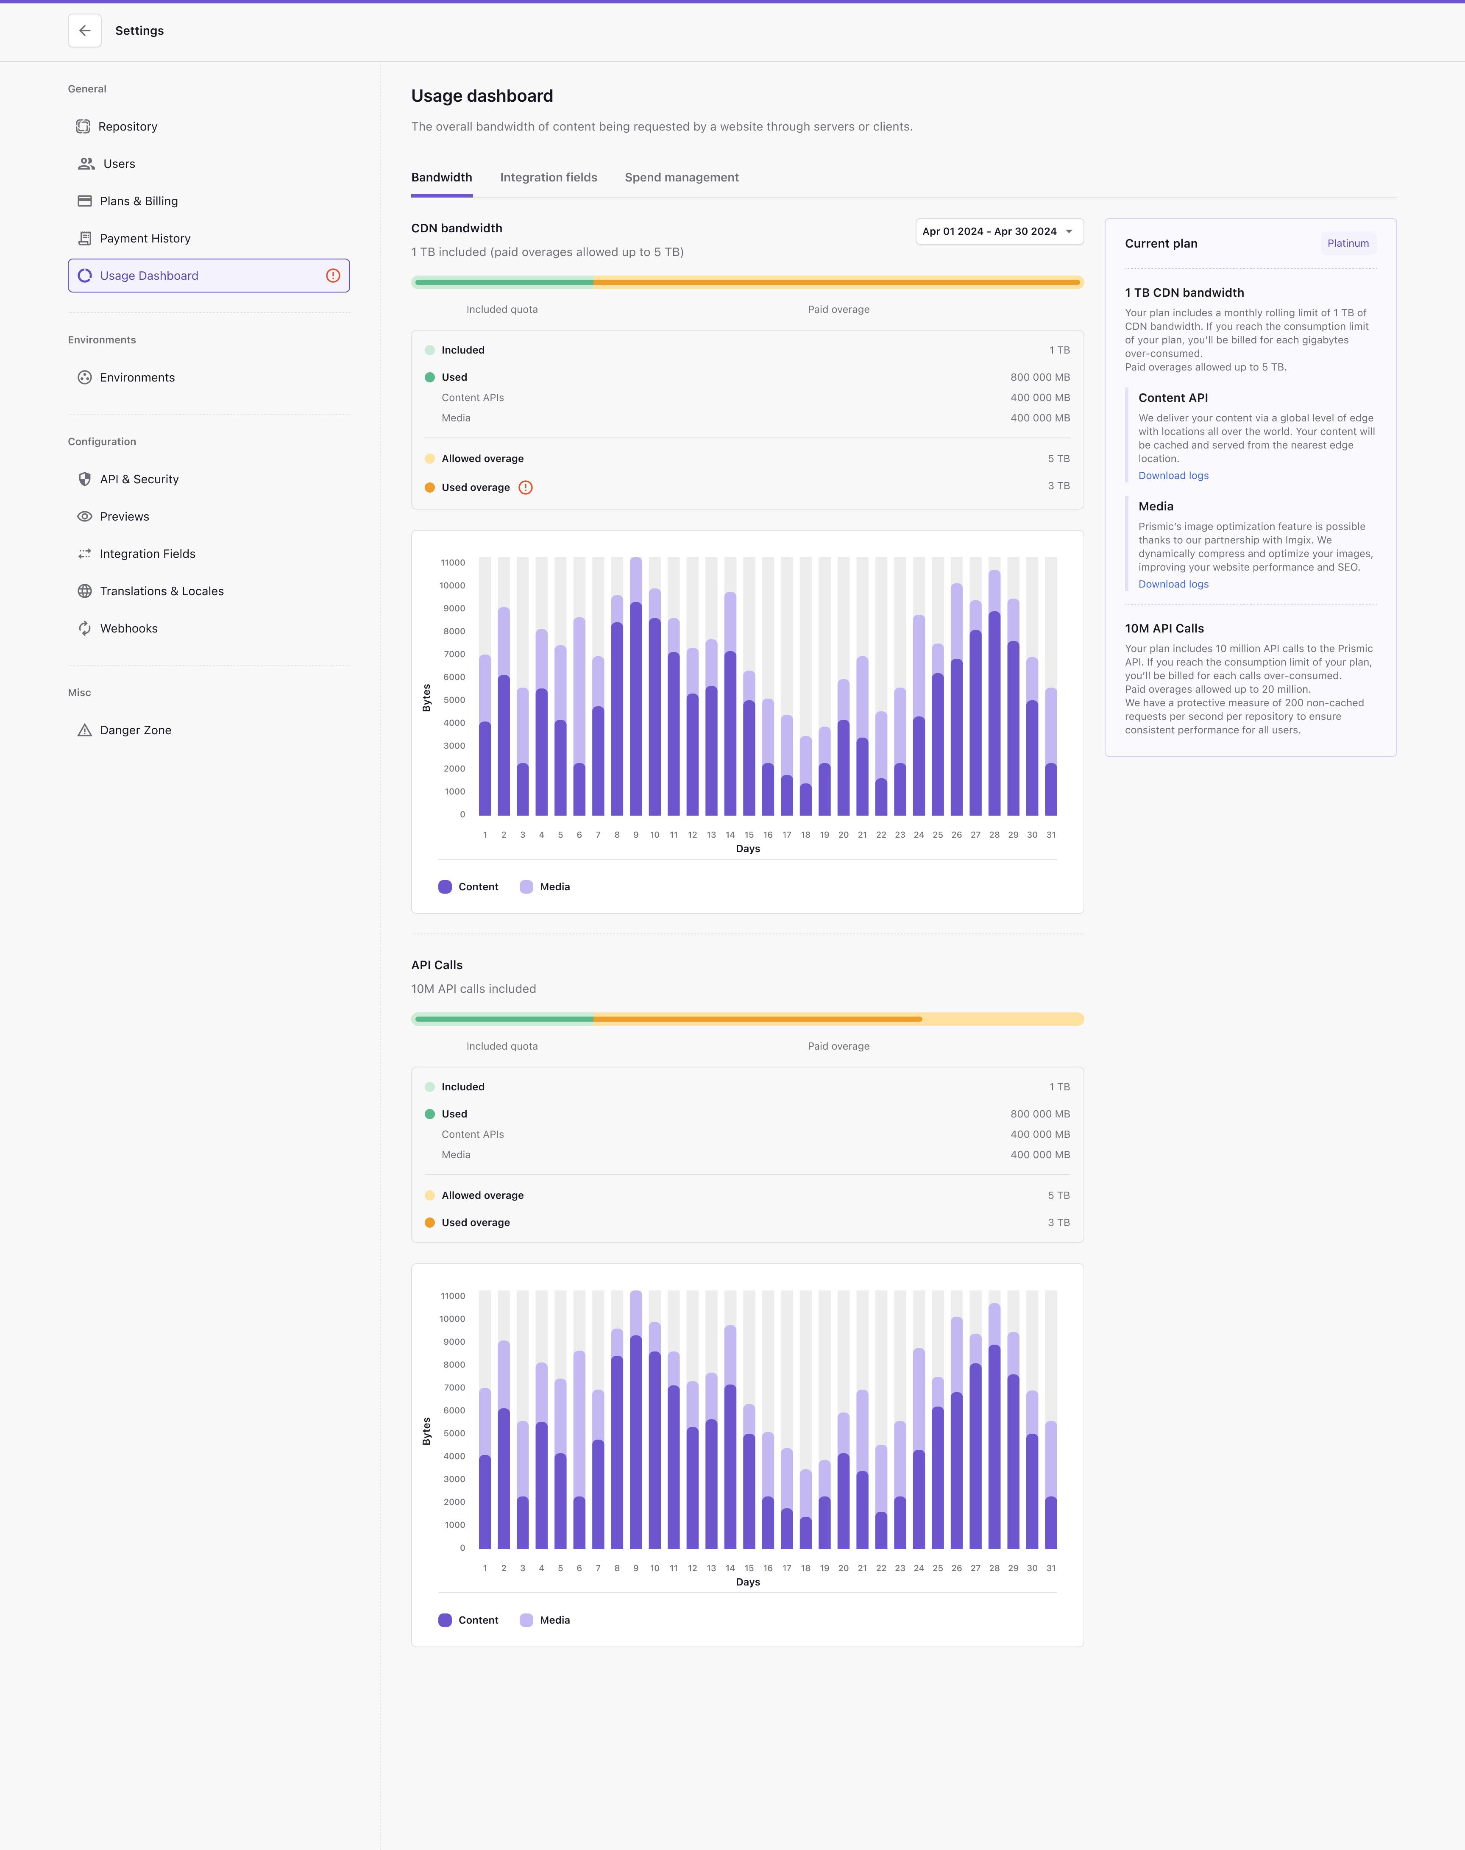This screenshot has height=1850, width=1465.
Task: Click Download logs under Content API
Action: (1173, 476)
